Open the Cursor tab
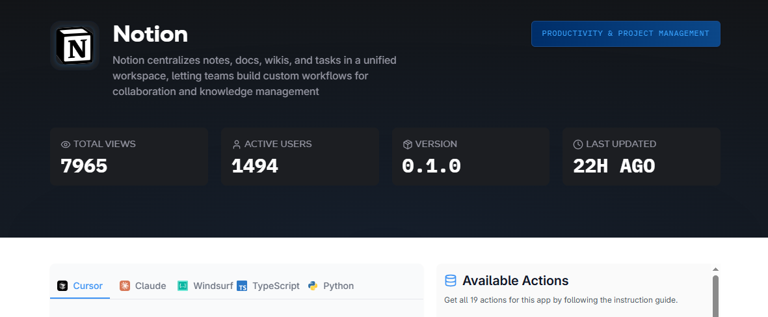This screenshot has height=317, width=768. click(x=80, y=286)
